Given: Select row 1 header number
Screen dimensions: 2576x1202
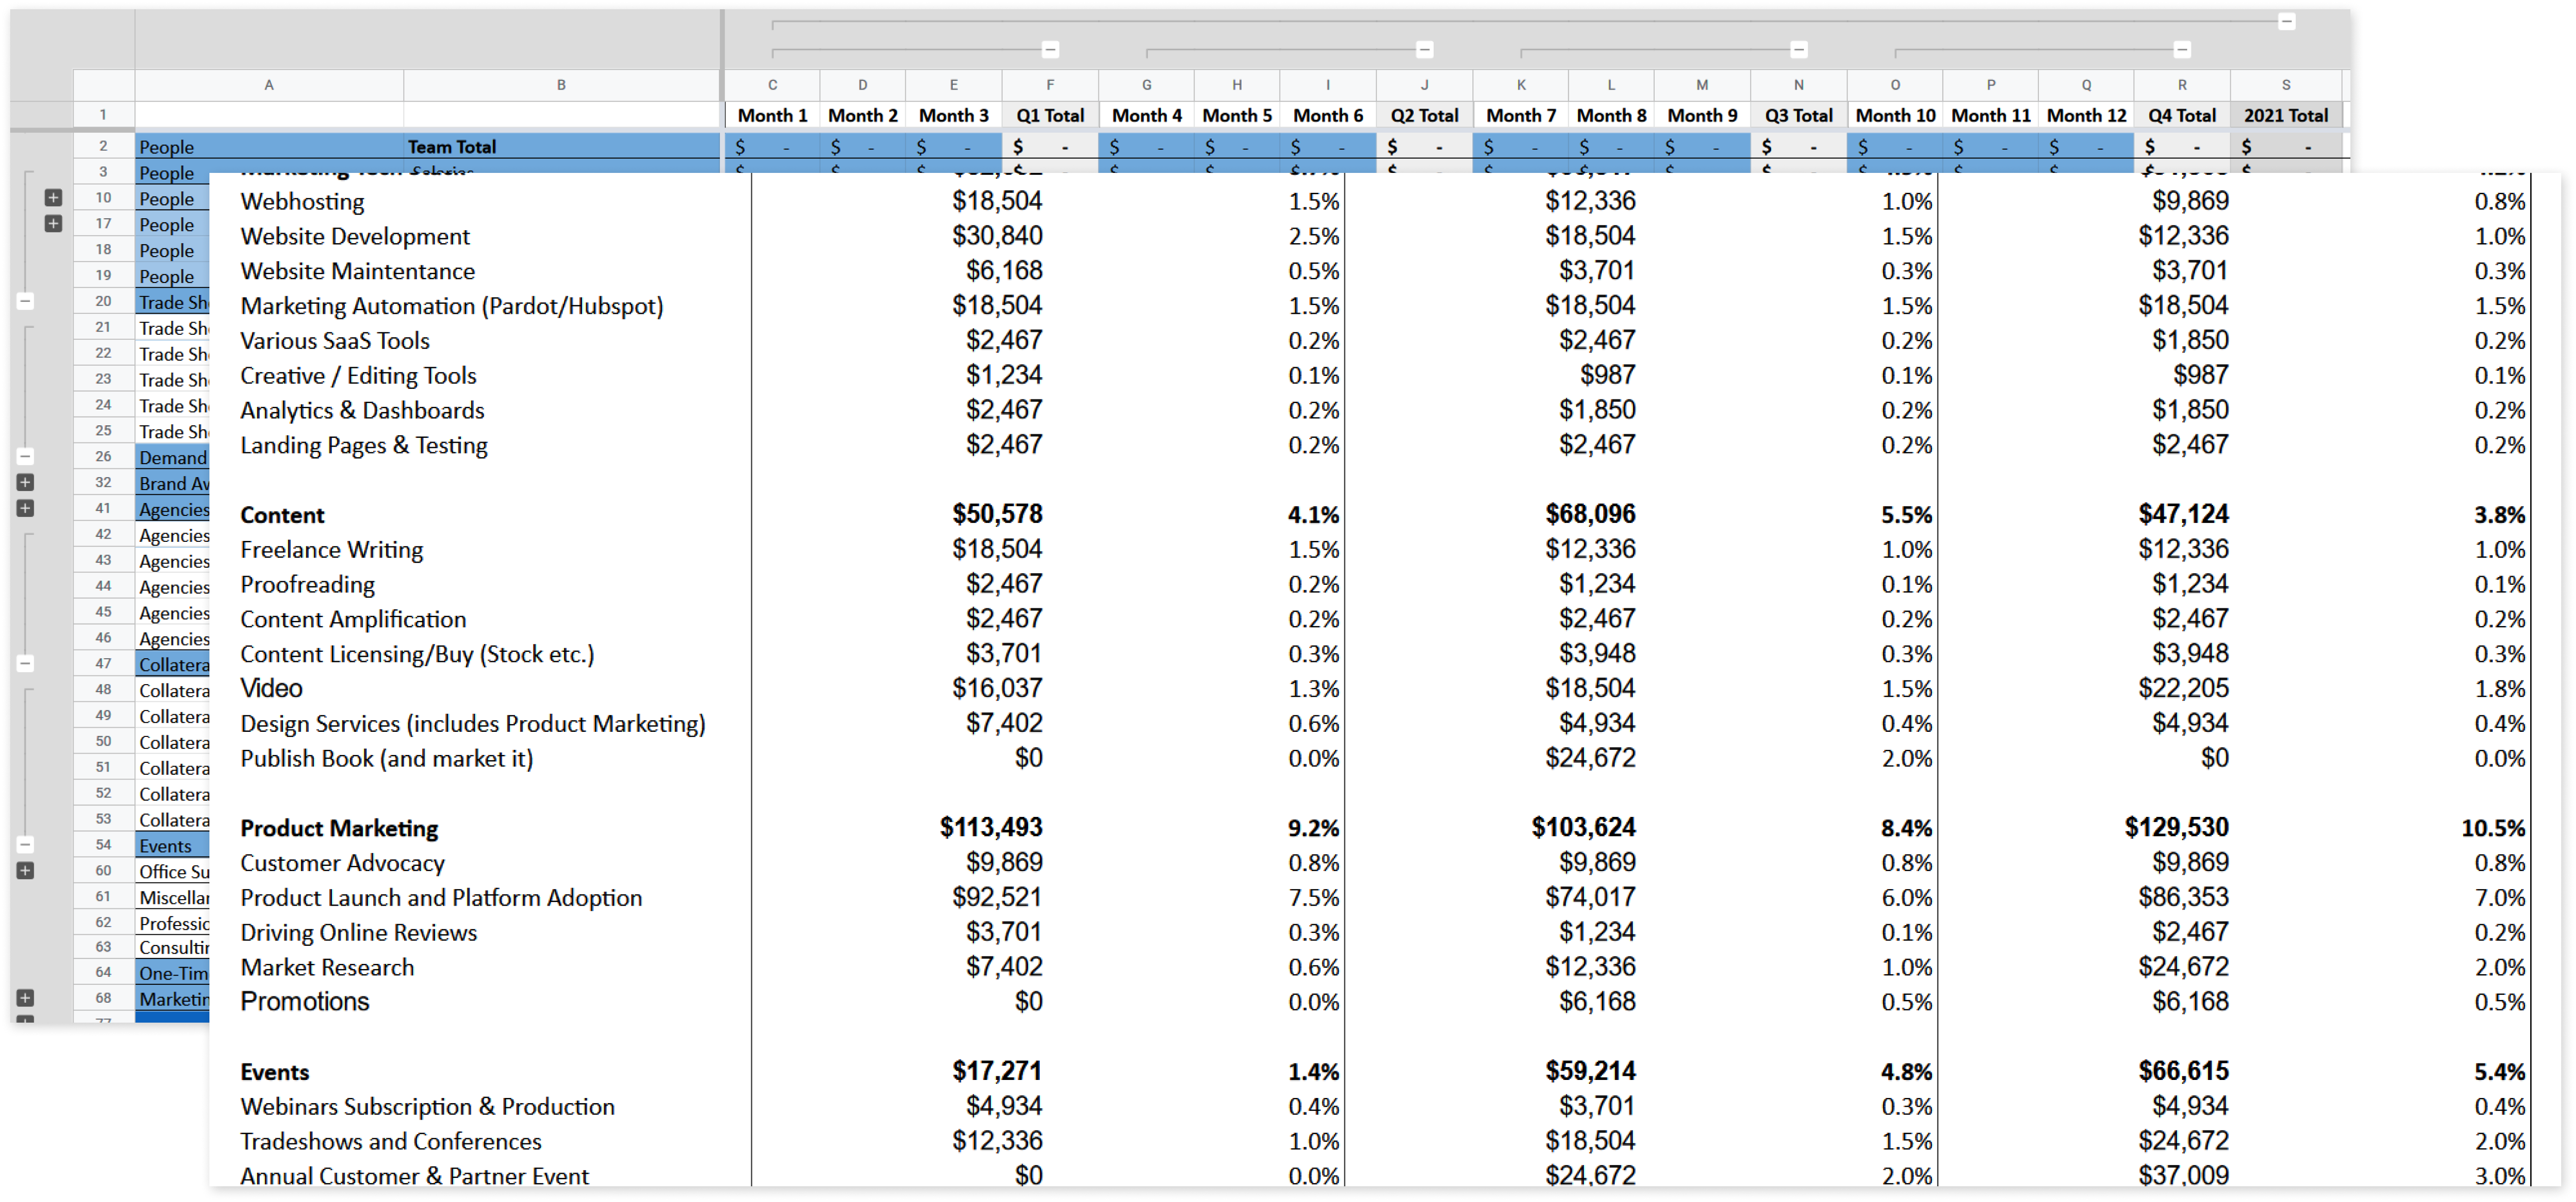Looking at the screenshot, I should 103,115.
